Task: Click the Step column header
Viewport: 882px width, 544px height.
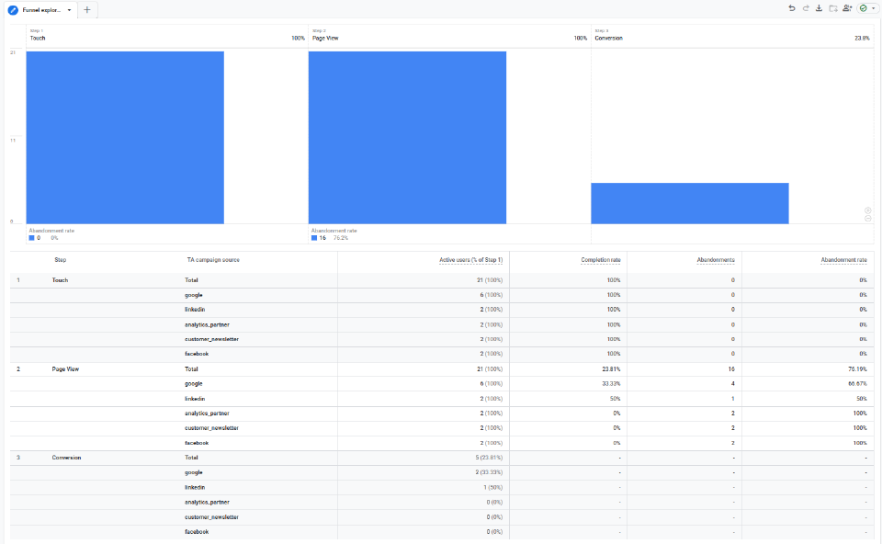Action: 61,260
